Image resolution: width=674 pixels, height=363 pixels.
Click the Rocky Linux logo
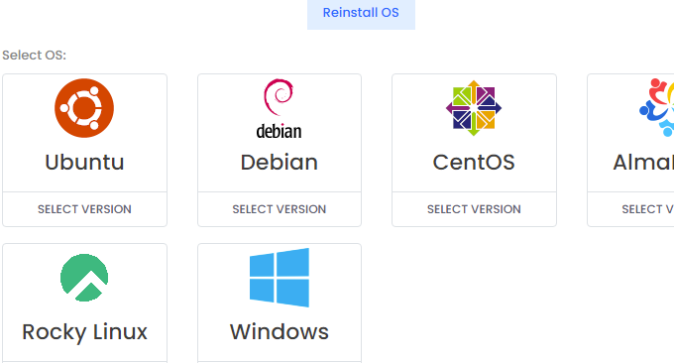point(84,278)
